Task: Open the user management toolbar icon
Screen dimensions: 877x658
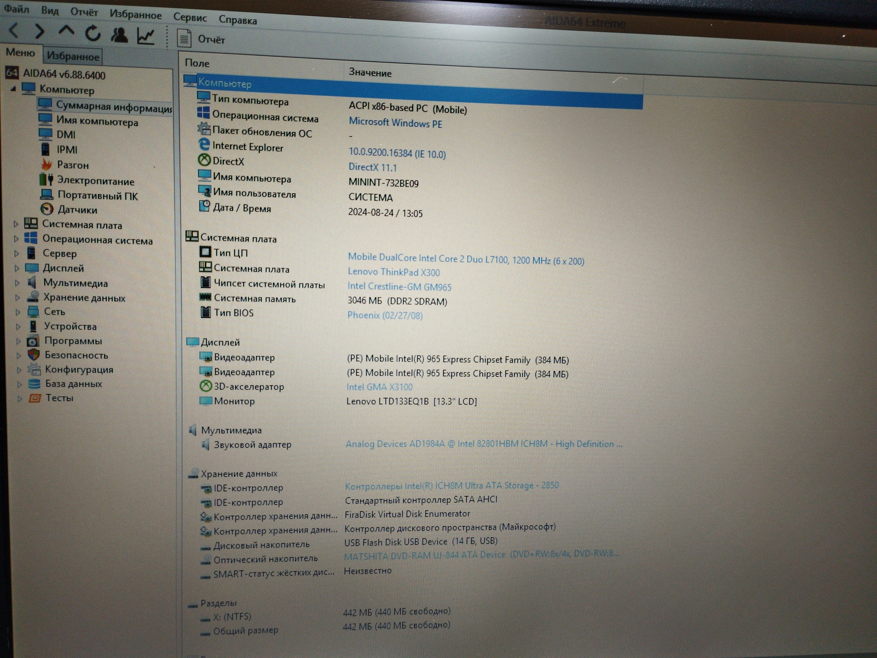Action: point(119,35)
